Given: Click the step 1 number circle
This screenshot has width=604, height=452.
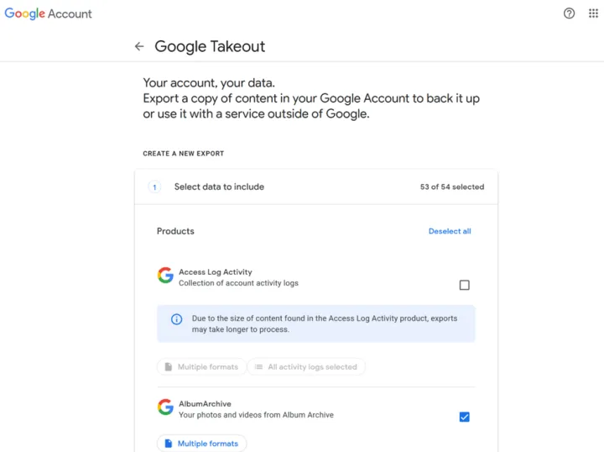Looking at the screenshot, I should pyautogui.click(x=154, y=187).
